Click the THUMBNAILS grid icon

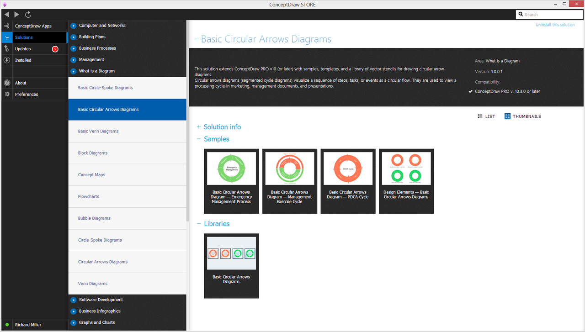pos(507,116)
